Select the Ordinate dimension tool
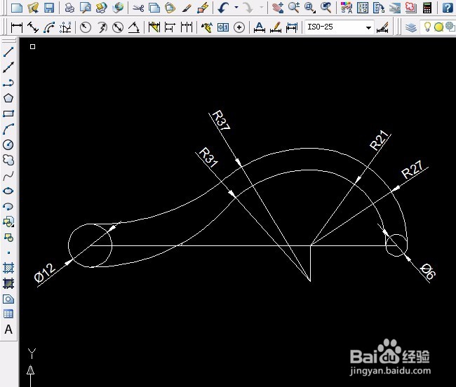This screenshot has height=387, width=456. point(65,27)
